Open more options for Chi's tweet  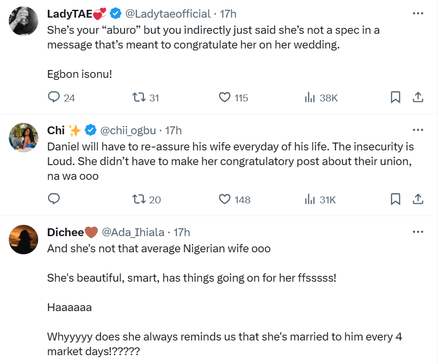point(418,130)
